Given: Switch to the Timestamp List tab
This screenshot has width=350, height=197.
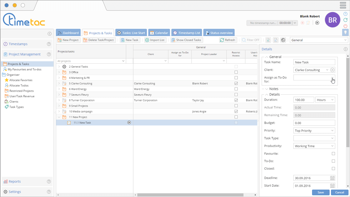Looking at the screenshot, I should (186, 33).
